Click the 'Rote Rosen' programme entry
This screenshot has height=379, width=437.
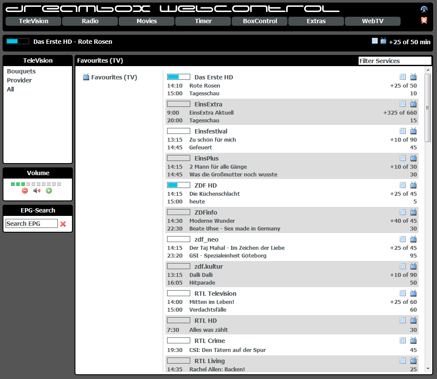[x=204, y=86]
